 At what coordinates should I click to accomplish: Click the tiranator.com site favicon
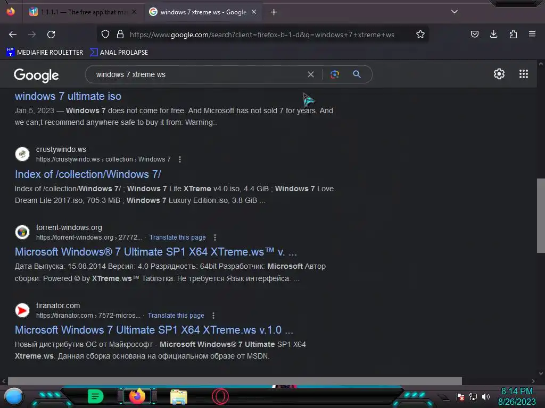tap(22, 310)
